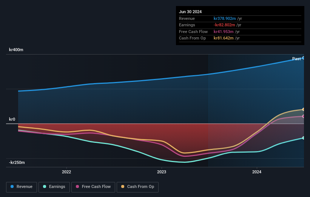
Task: Click the -kr250m y-axis label
Action: pyautogui.click(x=17, y=162)
